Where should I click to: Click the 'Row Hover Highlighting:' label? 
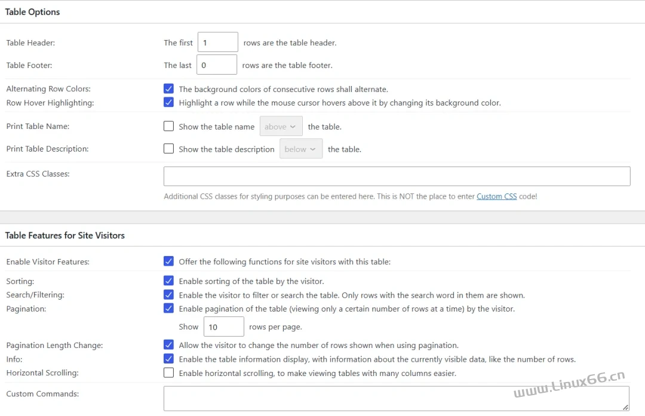click(x=50, y=103)
